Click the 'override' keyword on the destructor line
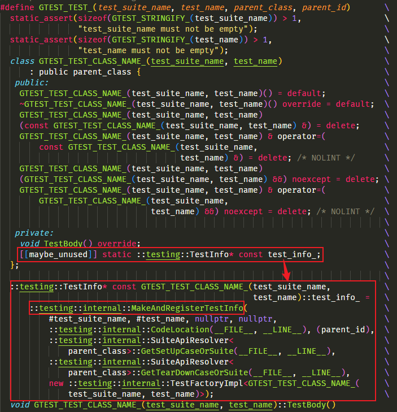 click(x=302, y=104)
